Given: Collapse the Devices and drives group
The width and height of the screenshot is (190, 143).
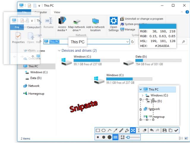Looking at the screenshot, I should point(59,51).
